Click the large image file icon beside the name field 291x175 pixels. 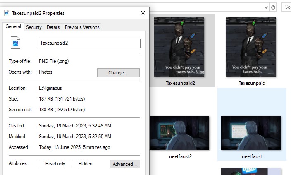tap(15, 43)
